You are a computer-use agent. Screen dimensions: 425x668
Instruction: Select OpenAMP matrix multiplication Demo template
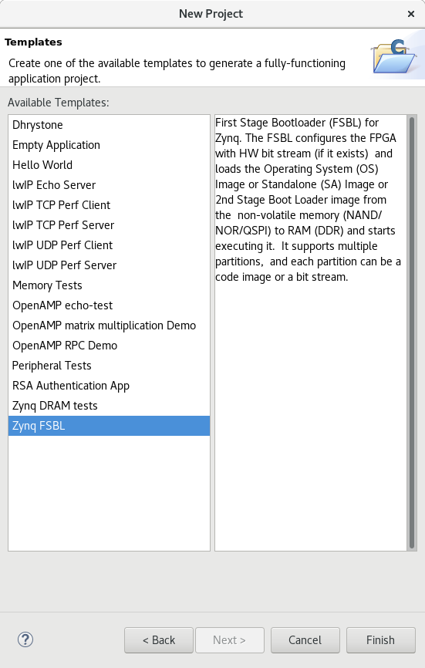point(109,325)
